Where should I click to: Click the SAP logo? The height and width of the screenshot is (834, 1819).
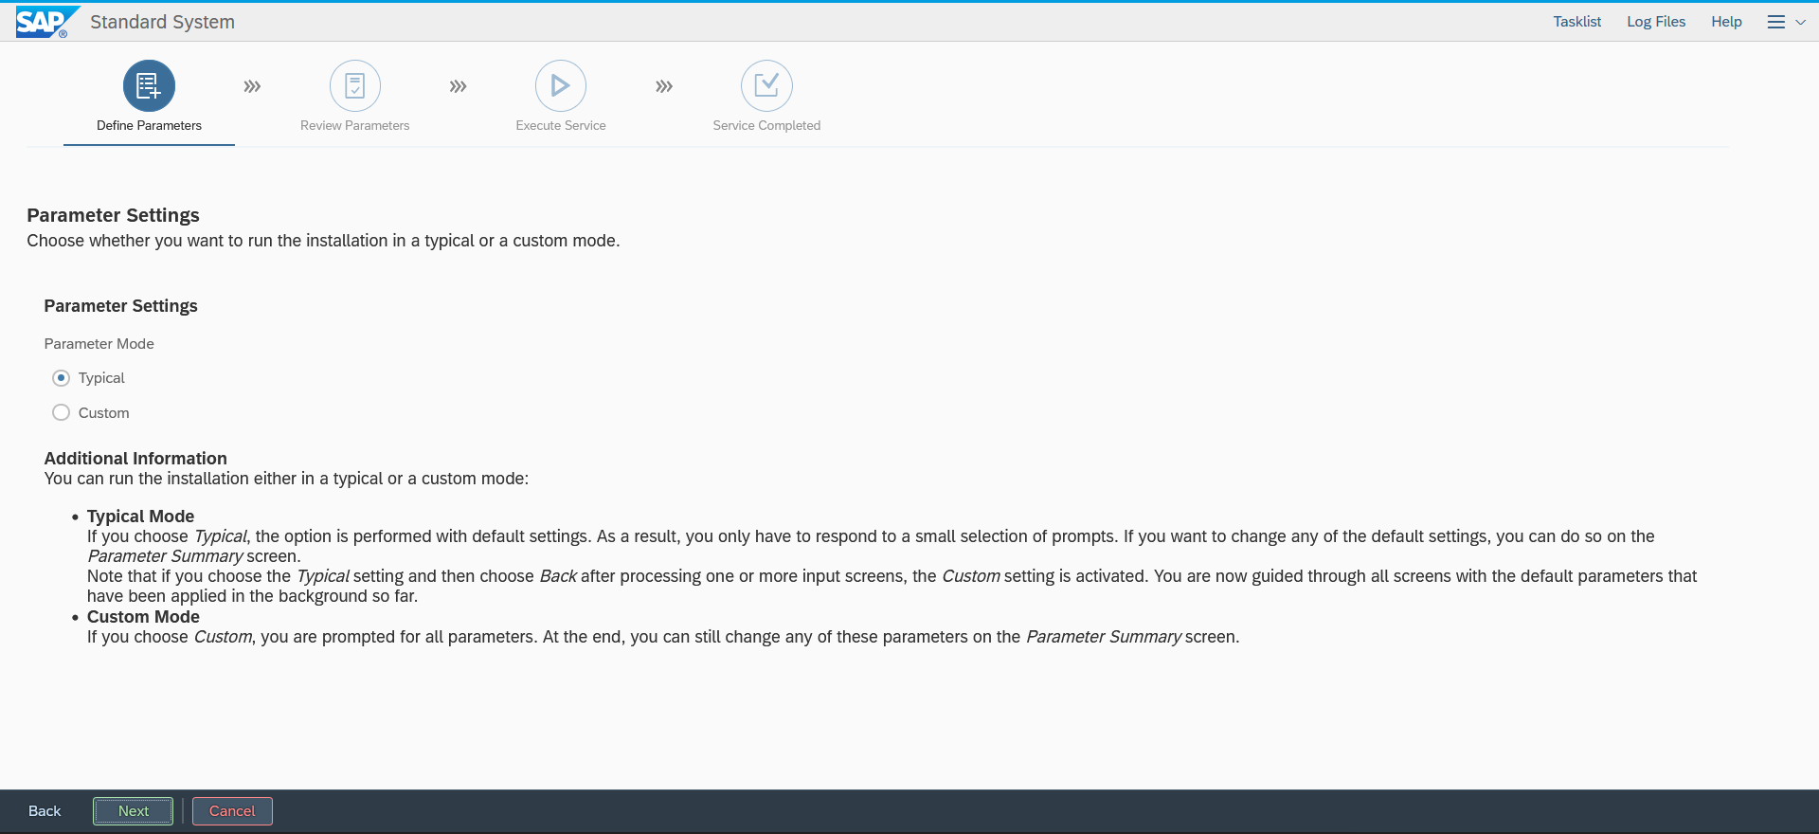pyautogui.click(x=47, y=22)
